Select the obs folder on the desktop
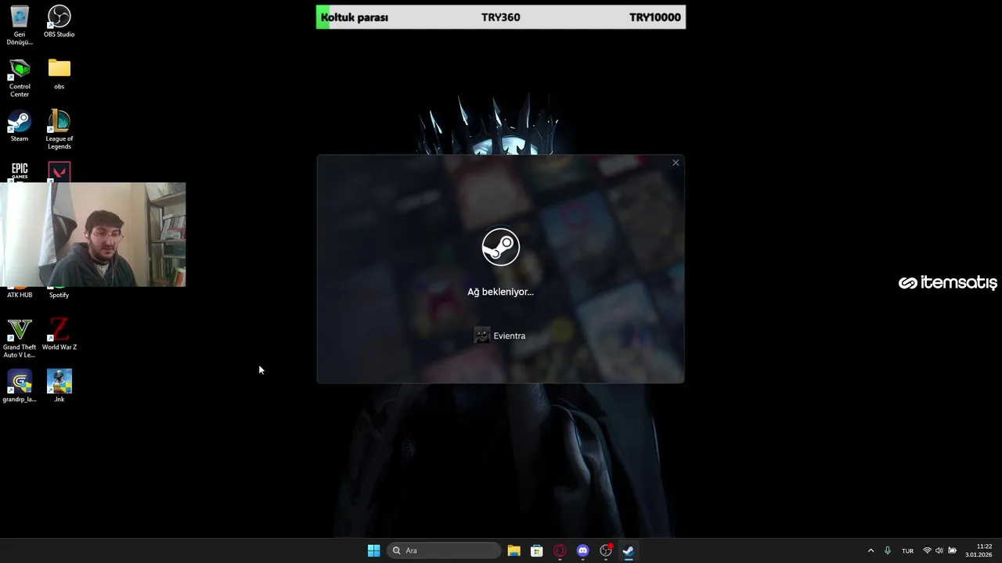Image resolution: width=1002 pixels, height=563 pixels. click(x=59, y=74)
